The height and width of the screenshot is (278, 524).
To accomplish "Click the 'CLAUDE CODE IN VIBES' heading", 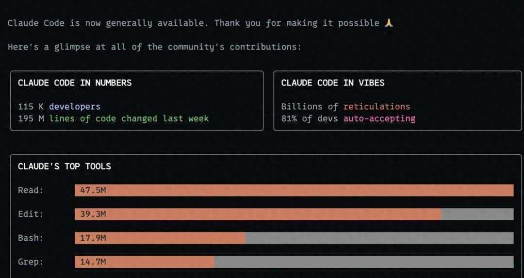I will (333, 83).
